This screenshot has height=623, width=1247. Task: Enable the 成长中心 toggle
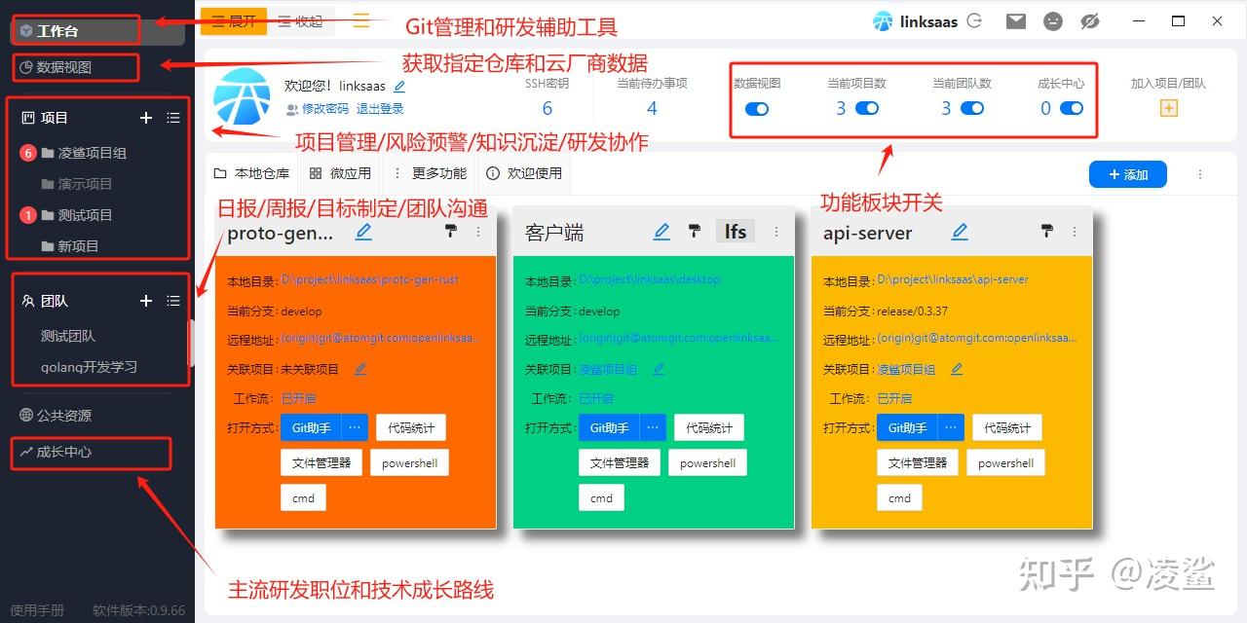[1070, 110]
